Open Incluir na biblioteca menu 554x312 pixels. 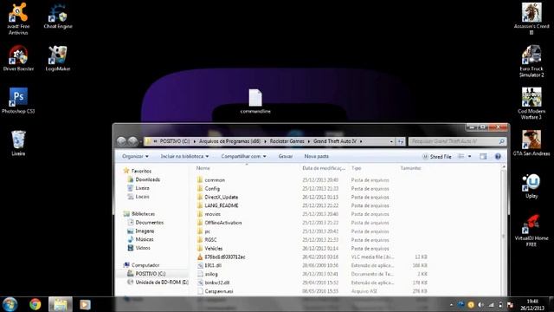pyautogui.click(x=184, y=156)
